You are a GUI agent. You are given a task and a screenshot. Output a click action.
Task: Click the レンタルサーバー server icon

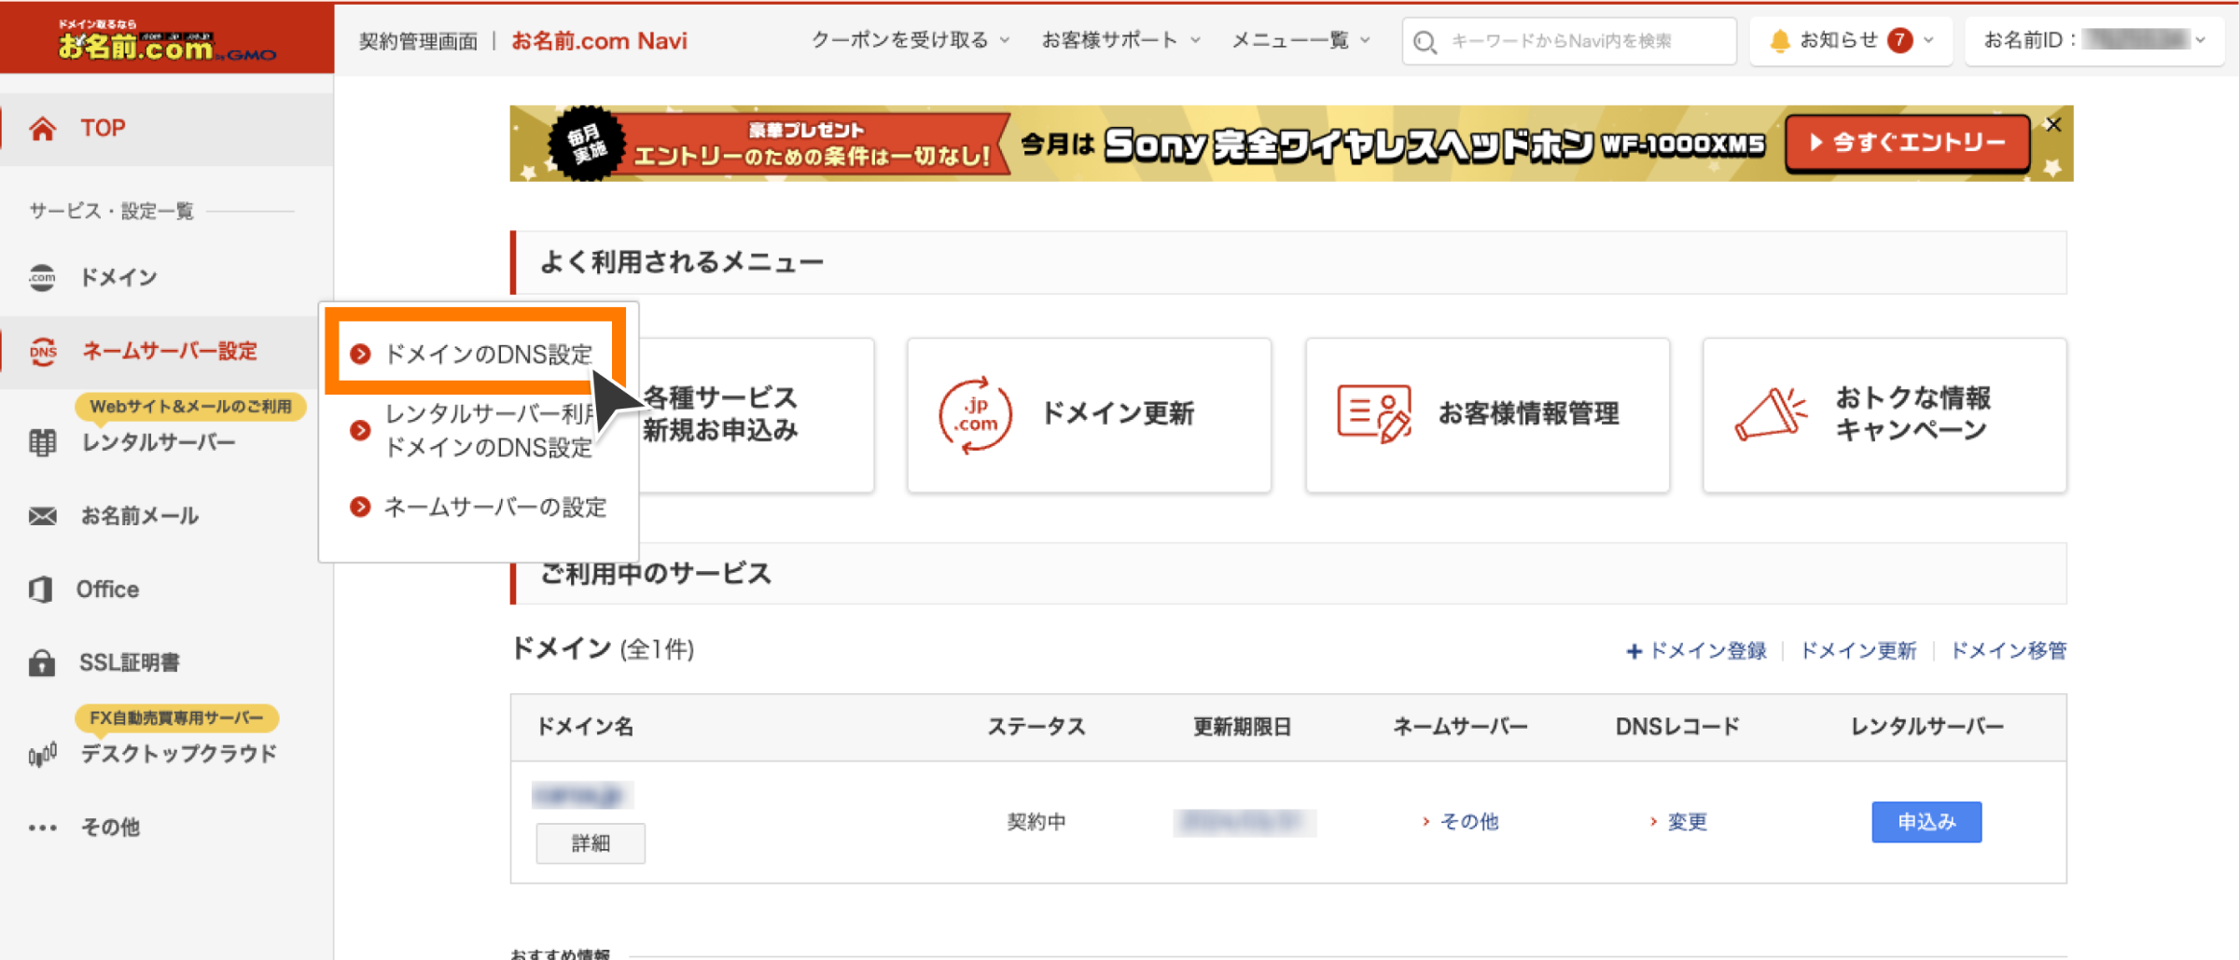43,442
